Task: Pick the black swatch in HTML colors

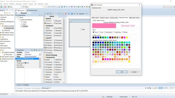Action: pyautogui.click(x=94, y=38)
